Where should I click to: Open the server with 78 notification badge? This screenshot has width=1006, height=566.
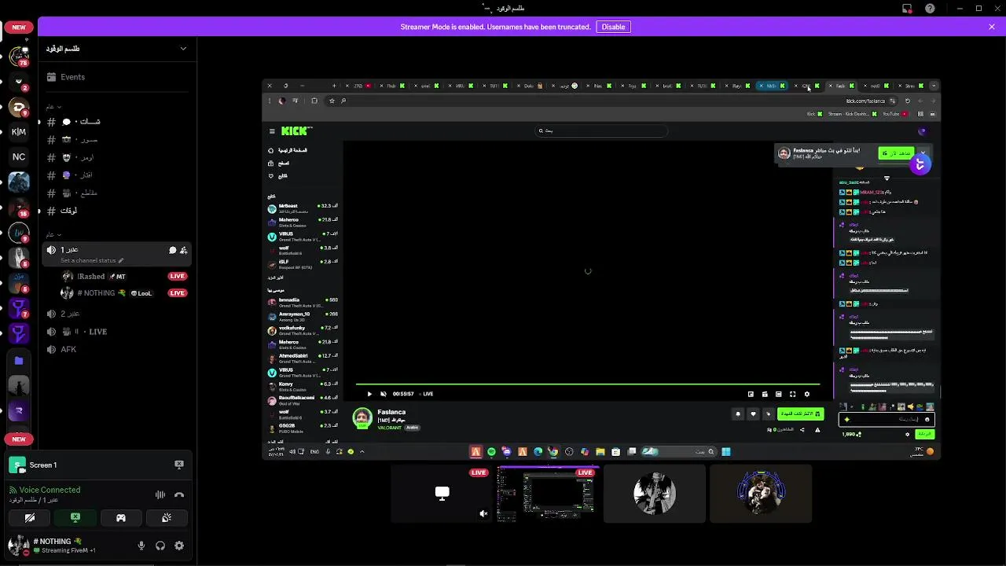point(19,57)
